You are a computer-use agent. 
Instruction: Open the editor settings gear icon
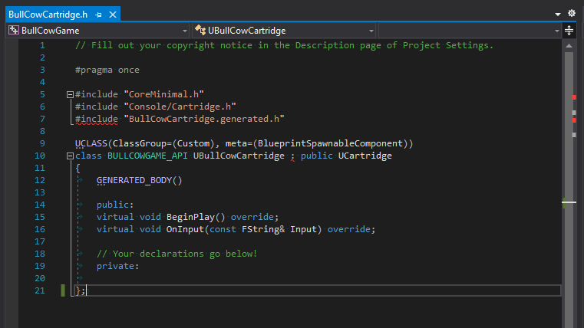(571, 14)
